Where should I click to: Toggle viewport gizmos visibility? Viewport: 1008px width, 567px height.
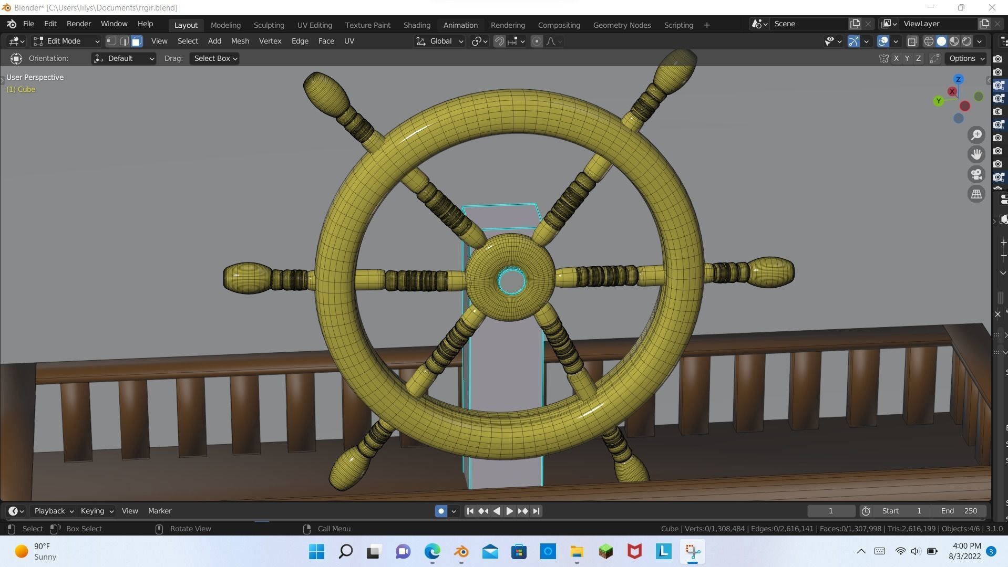tap(853, 41)
